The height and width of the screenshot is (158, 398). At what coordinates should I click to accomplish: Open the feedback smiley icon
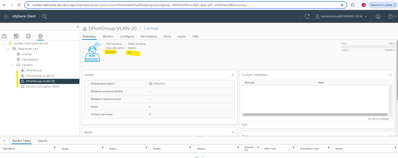pyautogui.click(x=378, y=16)
